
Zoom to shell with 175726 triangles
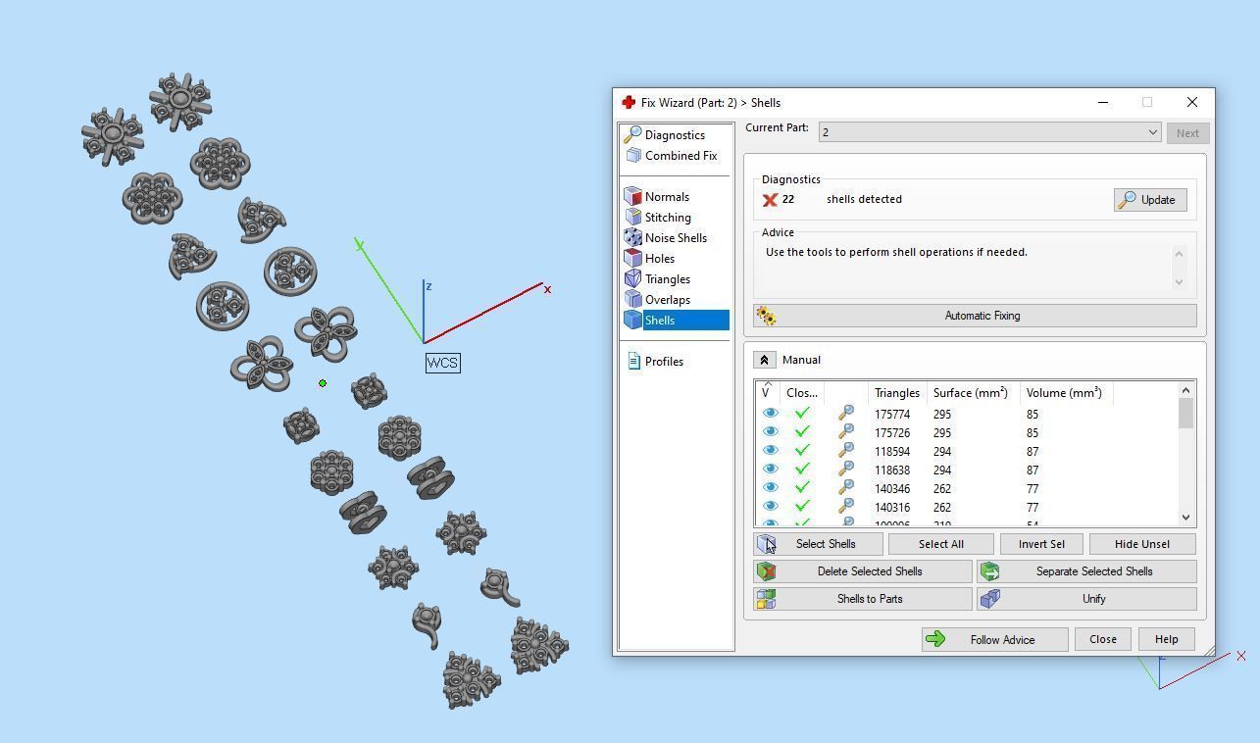pyautogui.click(x=845, y=432)
